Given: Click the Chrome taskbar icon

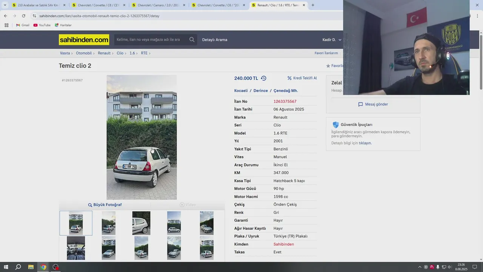Looking at the screenshot, I should point(43,267).
